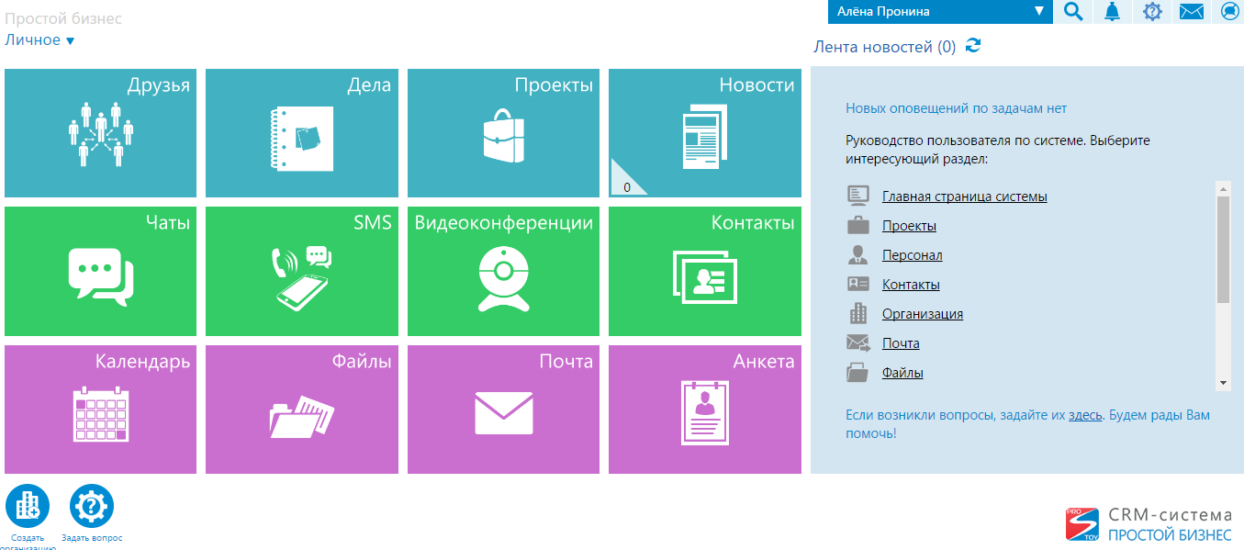Image resolution: width=1244 pixels, height=550 pixels.
Task: Click the chat bubble icon in top bar
Action: 1230,11
